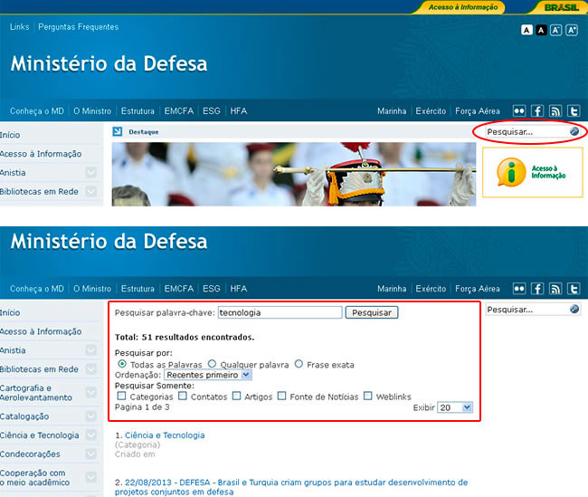Open RSS icon on search results page navigation
Viewport: 588px width, 497px height.
click(x=555, y=289)
